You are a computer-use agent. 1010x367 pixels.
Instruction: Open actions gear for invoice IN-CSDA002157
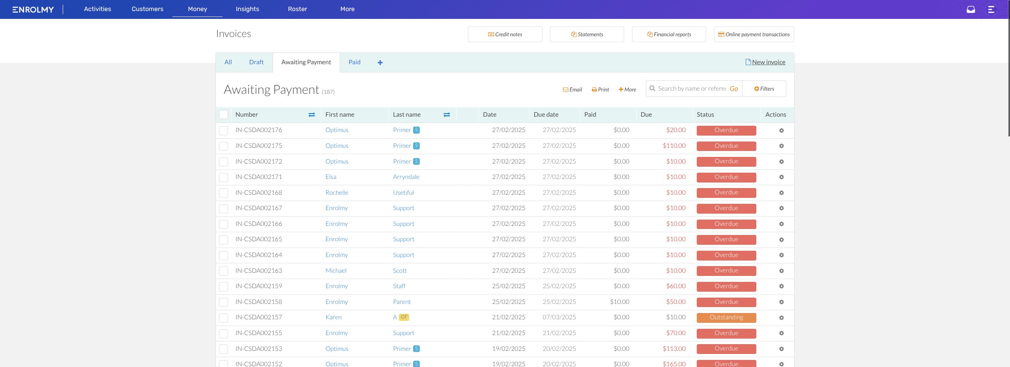pos(781,318)
